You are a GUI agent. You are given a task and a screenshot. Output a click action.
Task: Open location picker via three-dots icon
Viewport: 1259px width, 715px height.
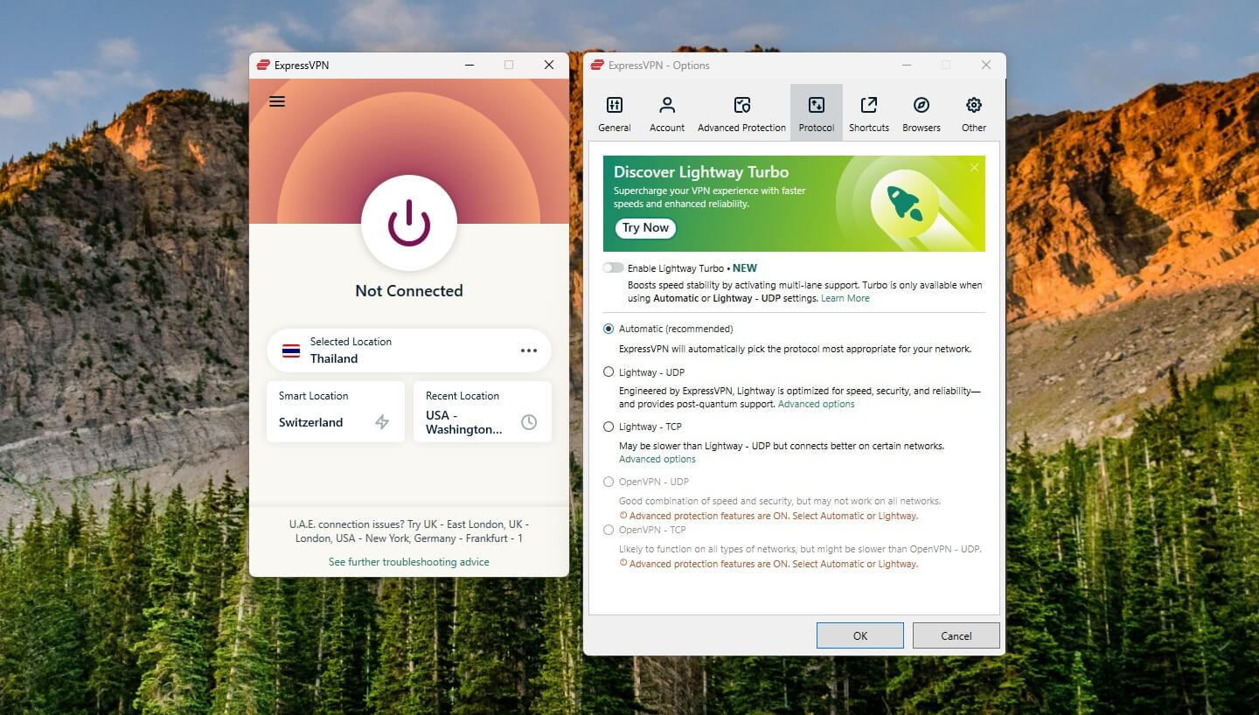(x=529, y=351)
